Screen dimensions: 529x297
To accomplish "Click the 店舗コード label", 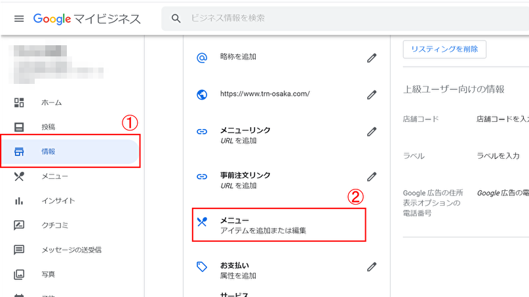I will [x=421, y=119].
